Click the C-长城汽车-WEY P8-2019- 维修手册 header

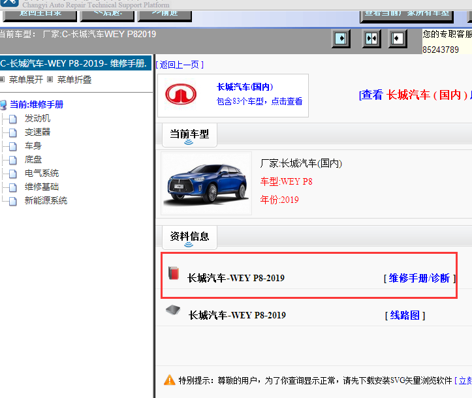76,63
